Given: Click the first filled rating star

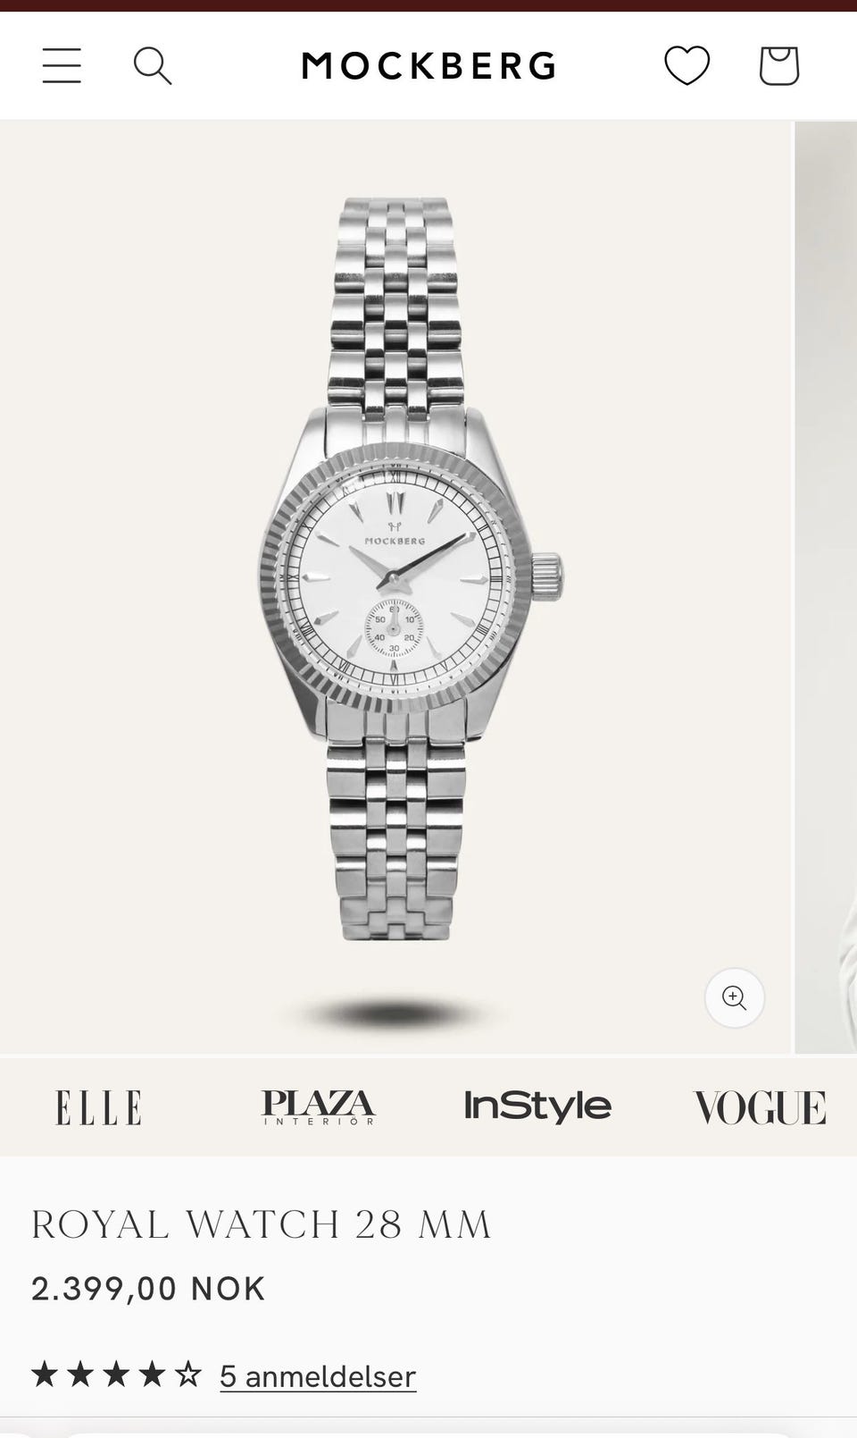Looking at the screenshot, I should tap(45, 1375).
